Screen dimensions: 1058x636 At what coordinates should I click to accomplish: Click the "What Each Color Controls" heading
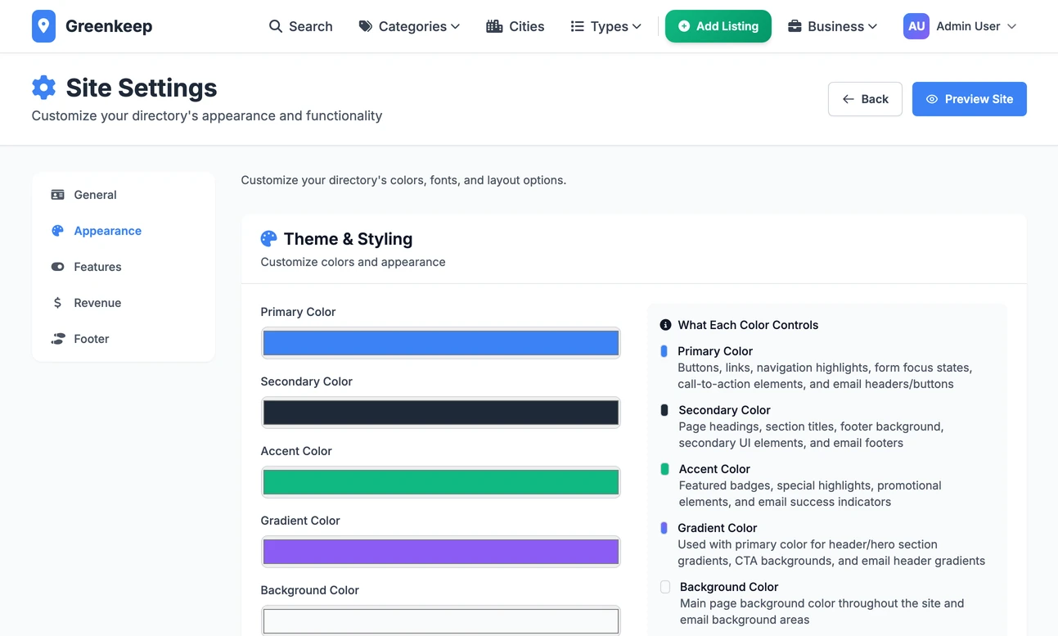[x=748, y=325]
